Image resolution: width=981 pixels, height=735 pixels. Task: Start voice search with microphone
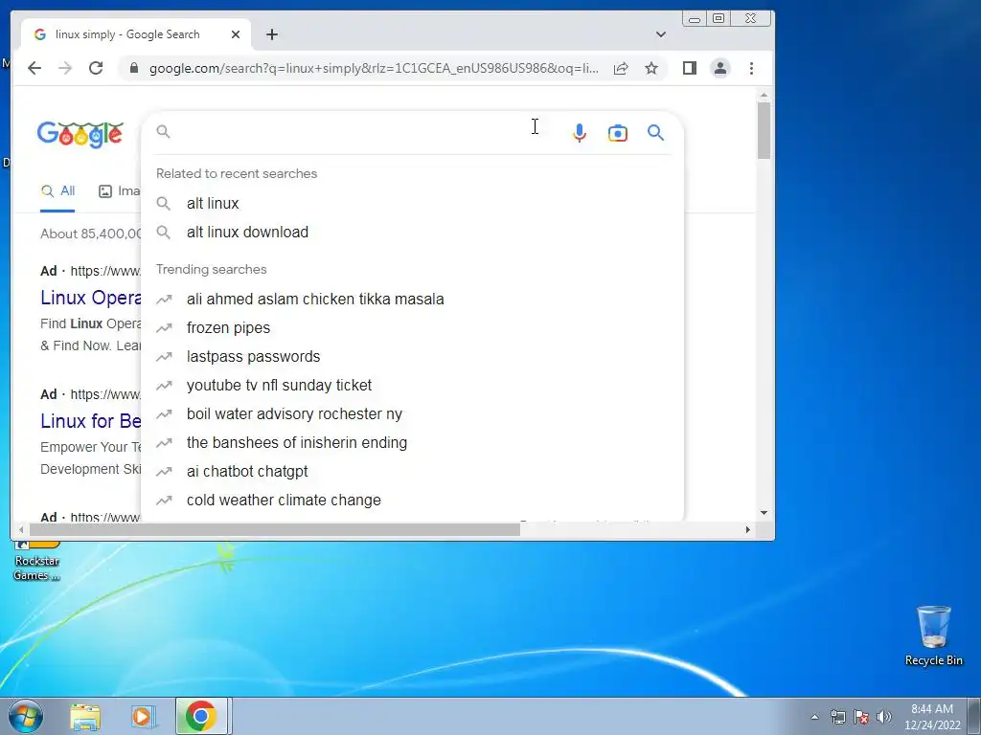pyautogui.click(x=580, y=132)
